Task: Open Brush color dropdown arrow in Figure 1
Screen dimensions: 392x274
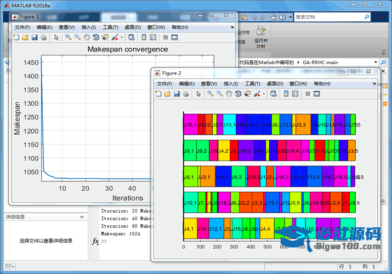Action: click(x=122, y=38)
